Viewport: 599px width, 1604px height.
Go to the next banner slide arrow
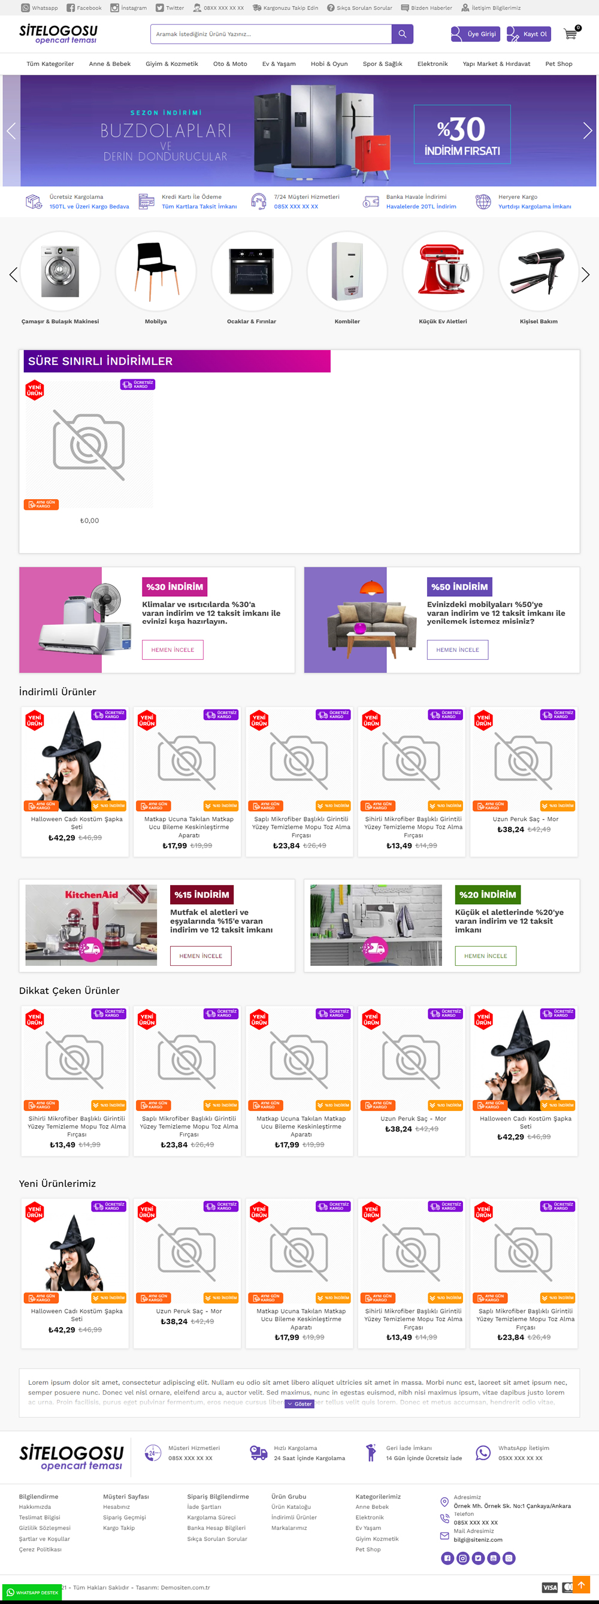click(x=587, y=130)
